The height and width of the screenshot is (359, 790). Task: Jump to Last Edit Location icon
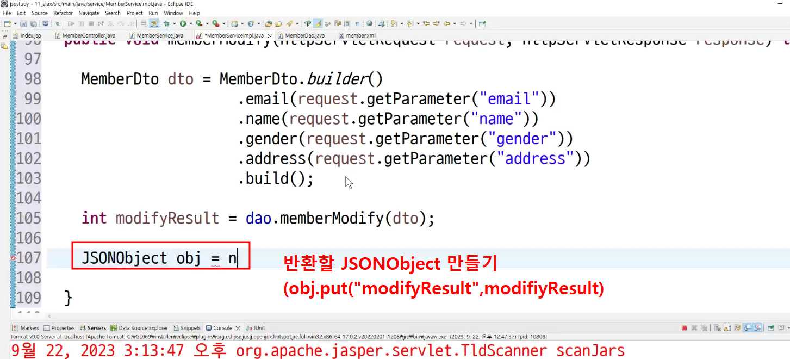427,24
